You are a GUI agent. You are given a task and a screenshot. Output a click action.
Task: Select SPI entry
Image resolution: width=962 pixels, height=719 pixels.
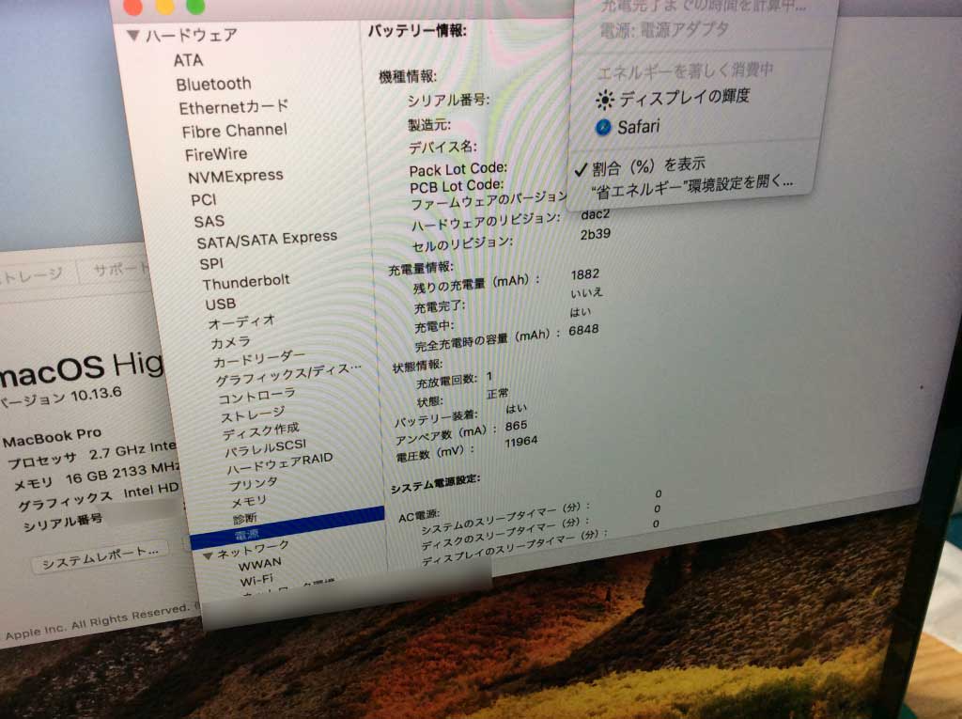point(211,263)
